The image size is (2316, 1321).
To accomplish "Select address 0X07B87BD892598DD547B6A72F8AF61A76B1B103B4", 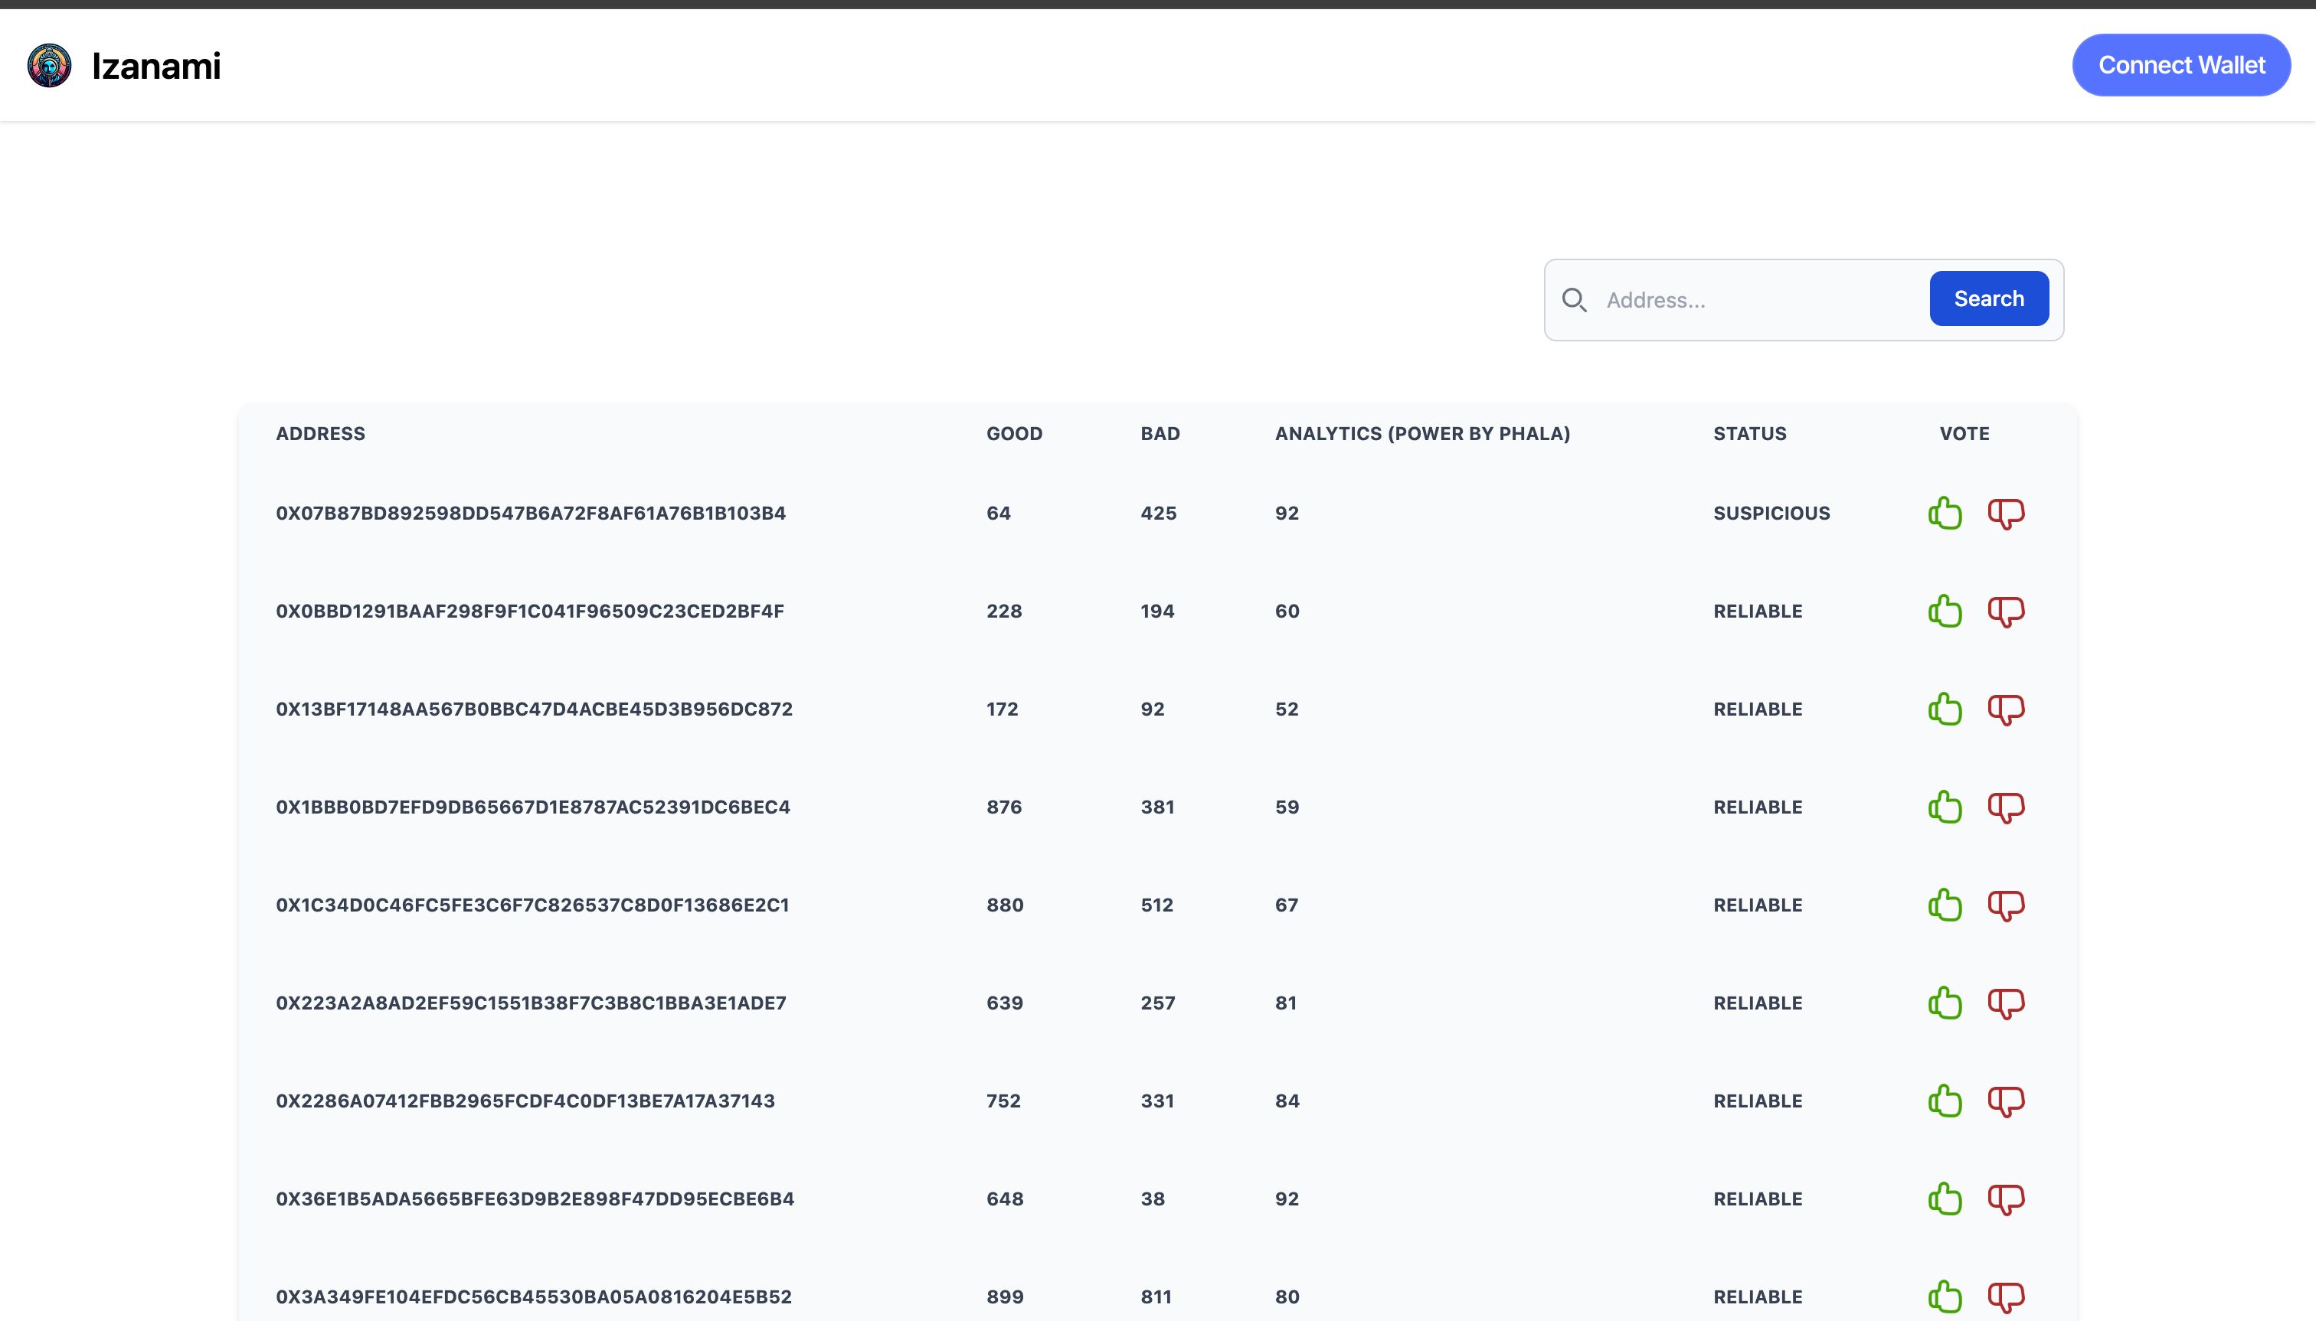I will (531, 514).
